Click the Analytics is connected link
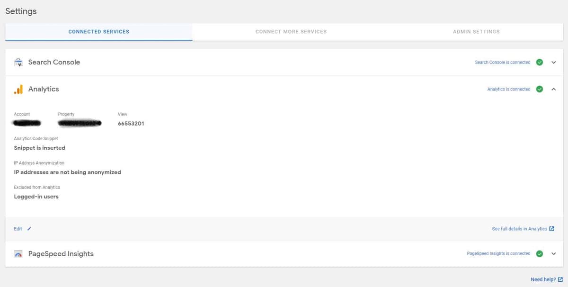Screen dimensions: 568x287 click(x=508, y=89)
